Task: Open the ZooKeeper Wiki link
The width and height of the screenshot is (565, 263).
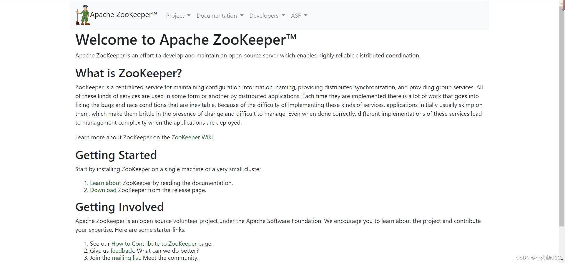Action: coord(192,137)
